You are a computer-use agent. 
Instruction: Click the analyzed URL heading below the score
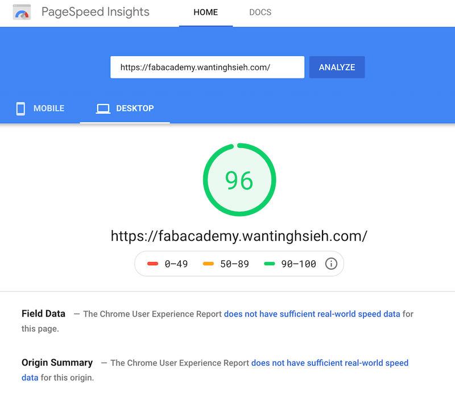click(239, 236)
